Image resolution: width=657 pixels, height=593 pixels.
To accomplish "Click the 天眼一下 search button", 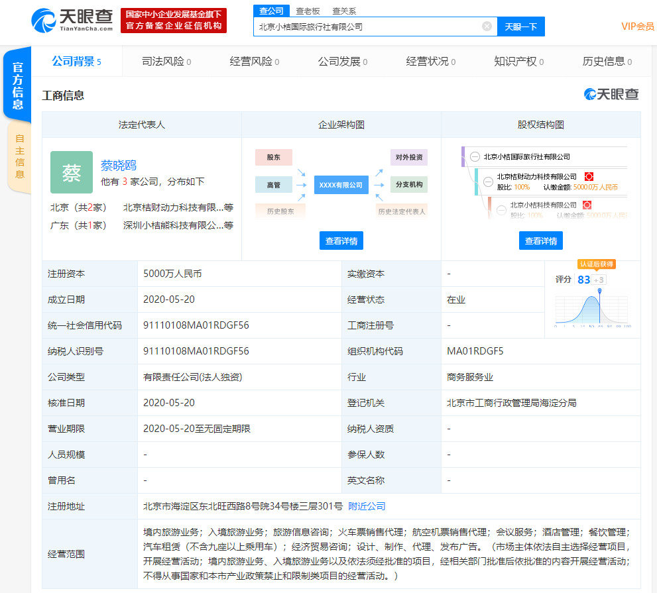I will [520, 27].
